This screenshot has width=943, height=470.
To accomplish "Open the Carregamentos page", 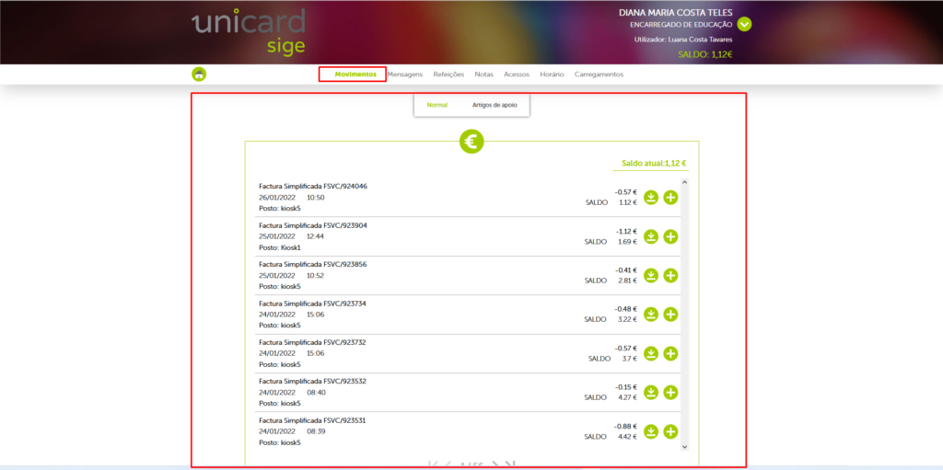I will (599, 75).
